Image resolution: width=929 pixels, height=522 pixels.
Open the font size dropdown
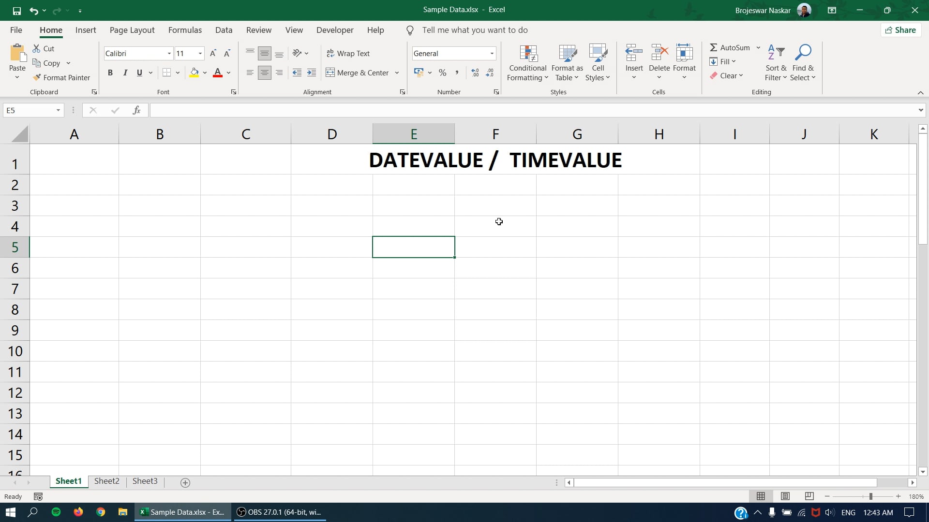coord(200,53)
